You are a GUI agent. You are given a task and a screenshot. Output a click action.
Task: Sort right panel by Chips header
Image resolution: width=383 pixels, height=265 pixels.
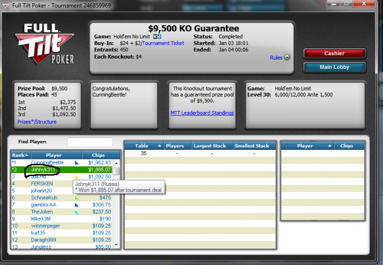pyautogui.click(x=349, y=146)
